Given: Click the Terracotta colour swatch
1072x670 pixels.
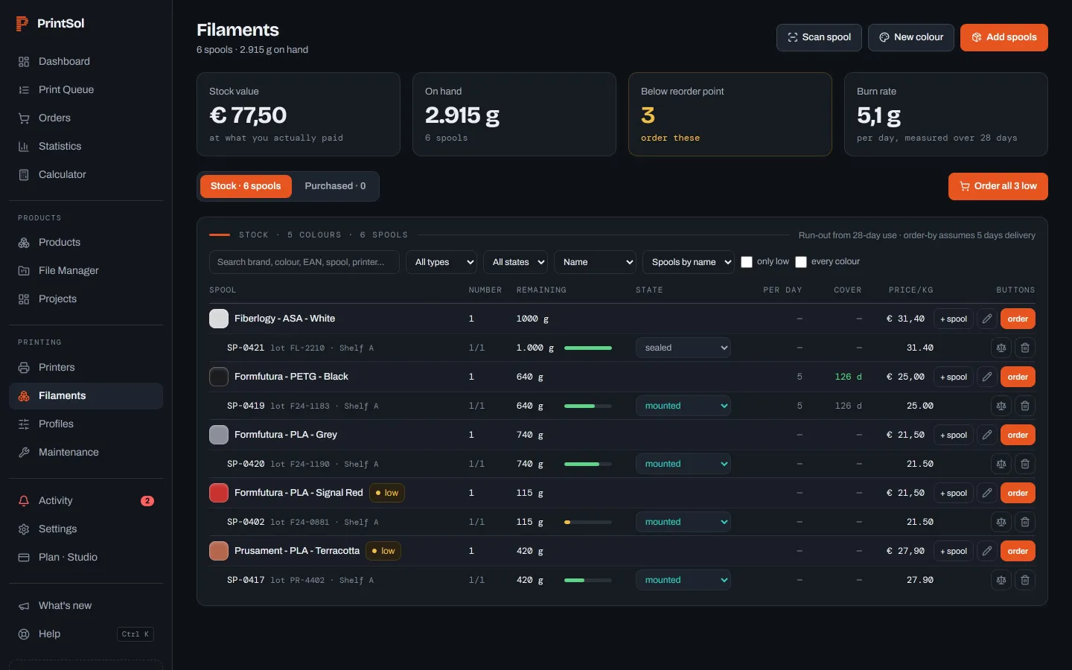Looking at the screenshot, I should [x=219, y=551].
